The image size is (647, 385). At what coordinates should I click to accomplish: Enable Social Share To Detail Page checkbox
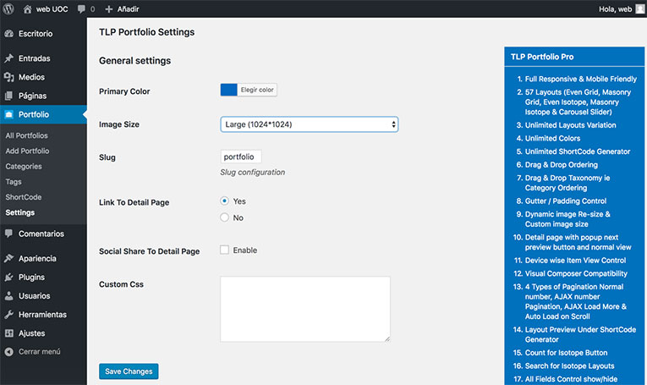[224, 250]
